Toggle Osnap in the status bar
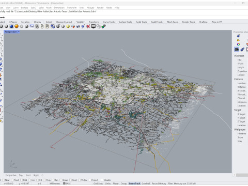The image size is (248, 186). [124, 183]
